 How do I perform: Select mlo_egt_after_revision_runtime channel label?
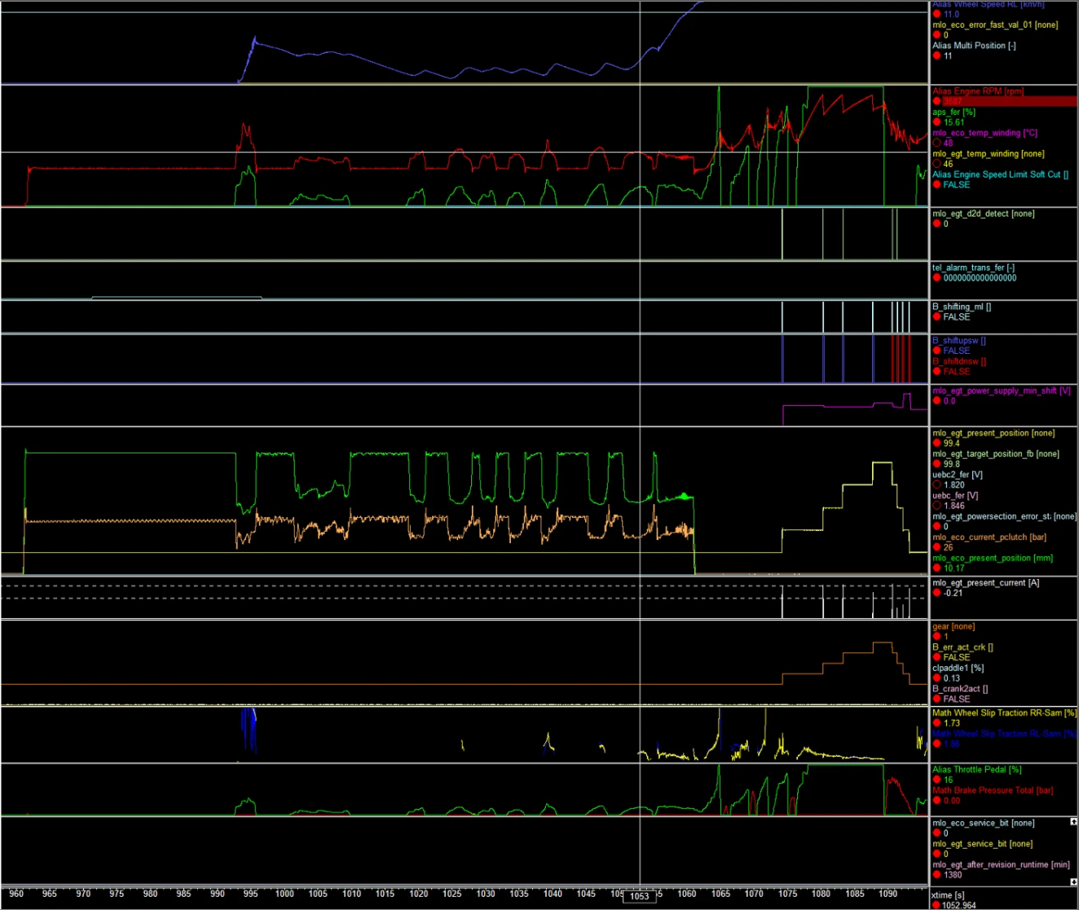point(1001,865)
